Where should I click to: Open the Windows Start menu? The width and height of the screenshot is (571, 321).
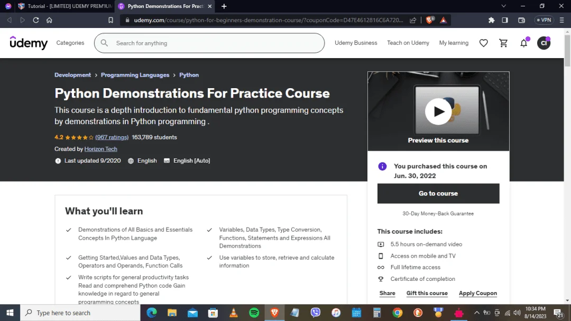pyautogui.click(x=10, y=313)
